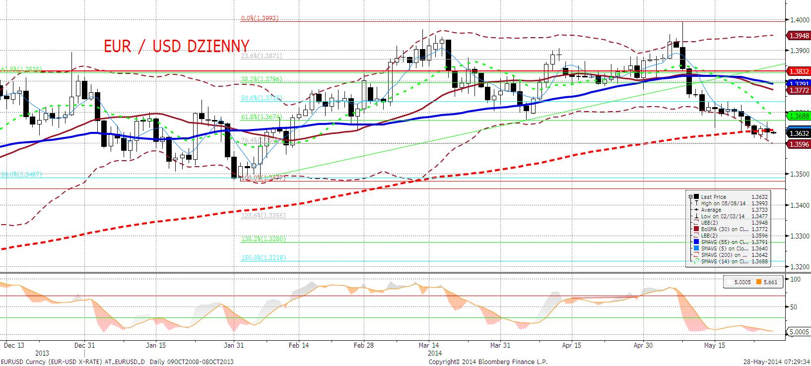The image size is (811, 366).
Task: Click the 61.8%(1.3674) Fibonacci level label
Action: [262, 117]
